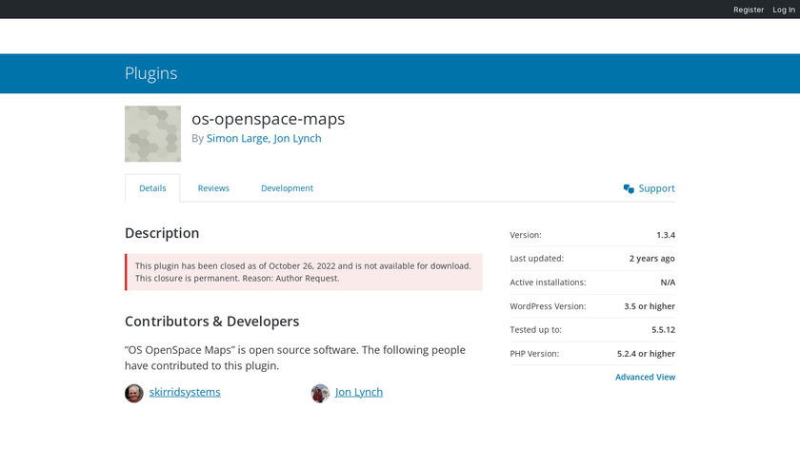800x449 pixels.
Task: Open the skirridsystems contributor name link
Action: tap(185, 392)
